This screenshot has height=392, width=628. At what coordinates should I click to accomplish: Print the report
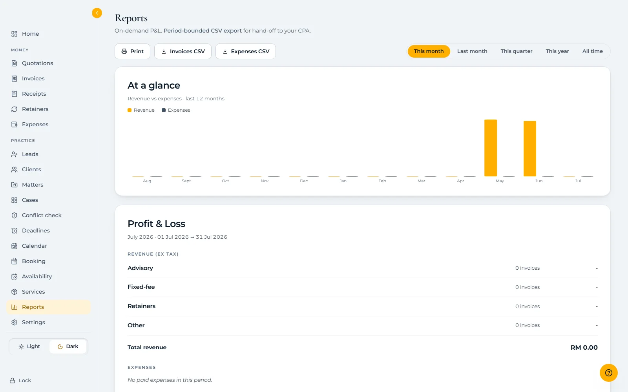point(132,51)
